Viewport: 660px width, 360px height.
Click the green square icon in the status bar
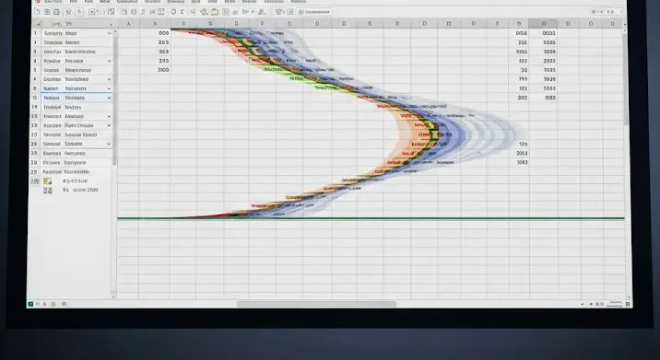pos(30,304)
